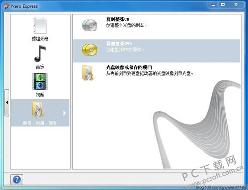Click the 音乐 label
Image resolution: width=248 pixels, height=190 pixels.
click(x=40, y=67)
